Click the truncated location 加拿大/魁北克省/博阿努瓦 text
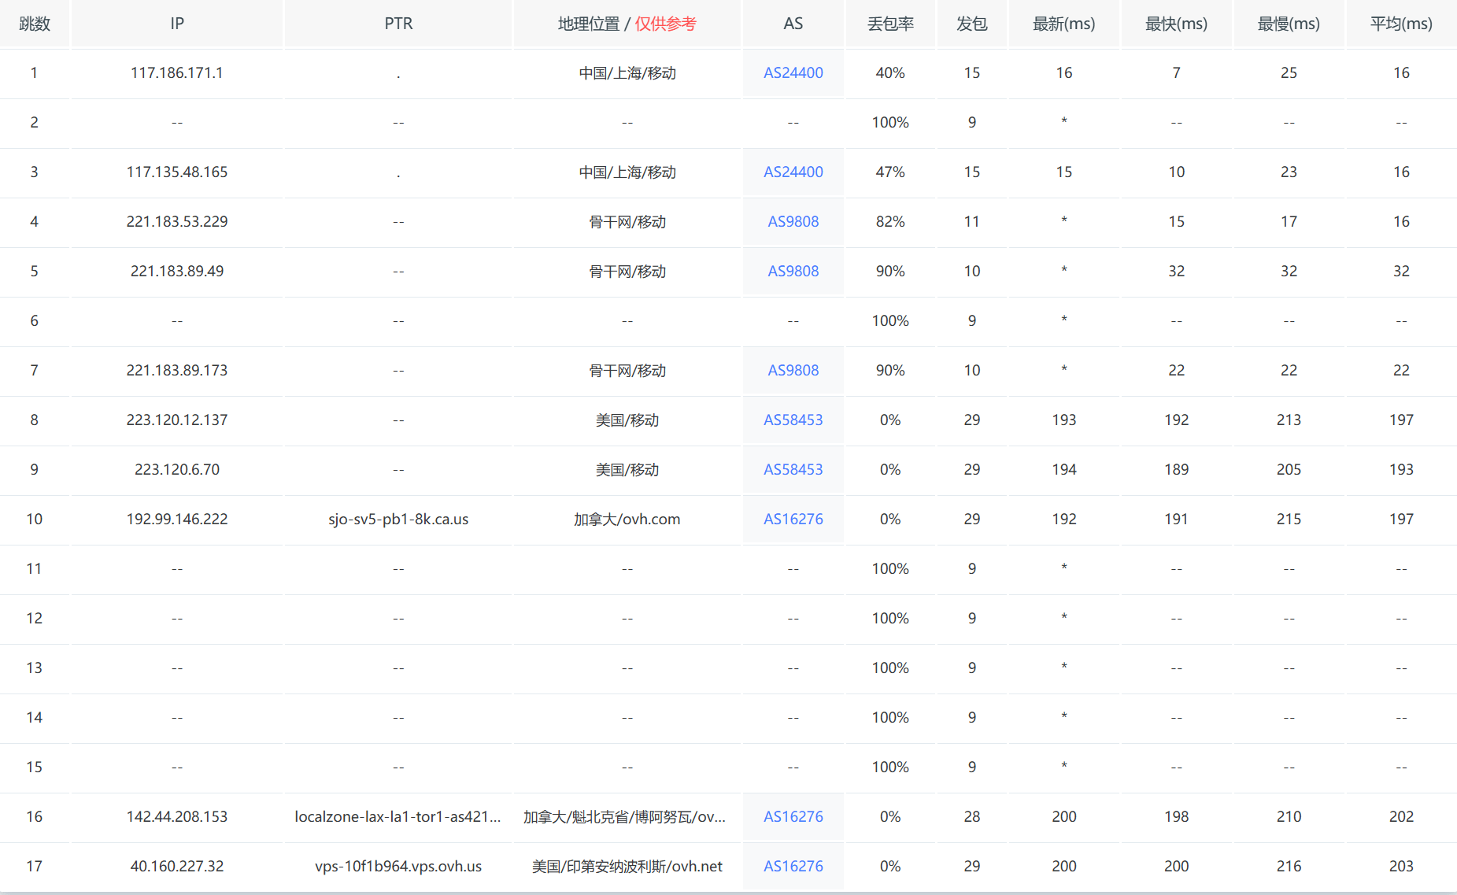 [627, 816]
